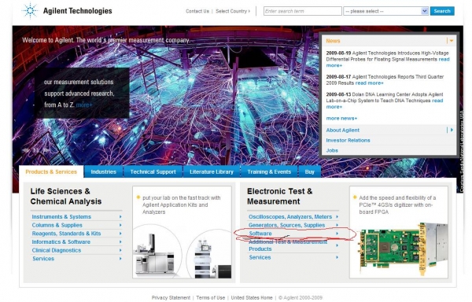
Task: Expand arrow next to Generators, Sources, Supplies
Action: 337,225
